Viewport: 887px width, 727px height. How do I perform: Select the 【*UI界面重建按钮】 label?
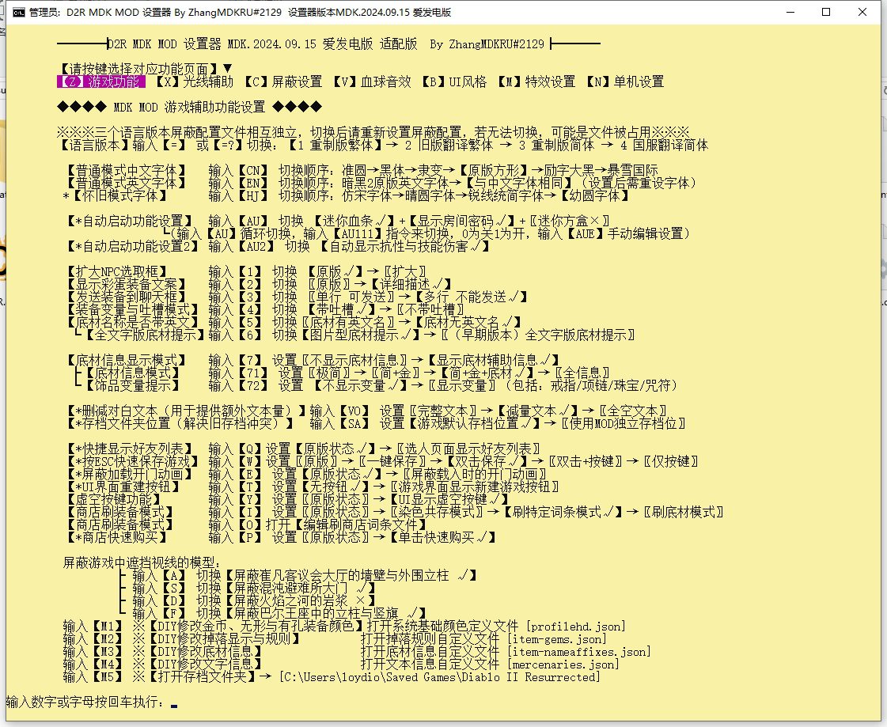(123, 487)
